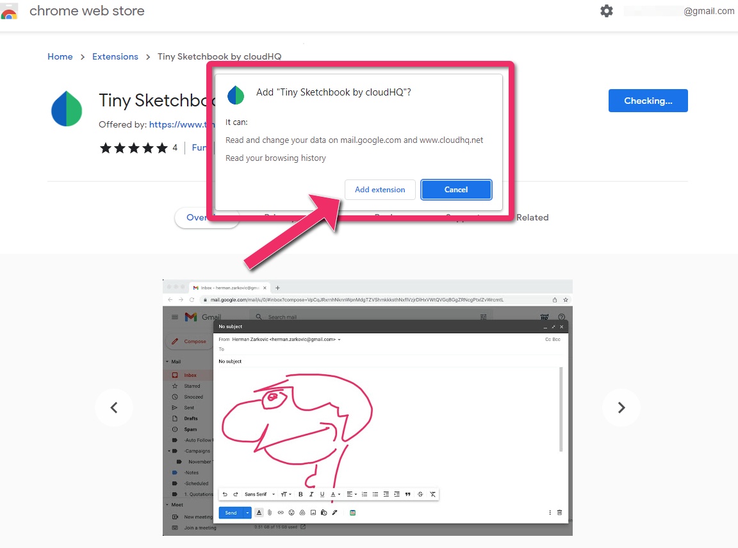Open the Send options arrow in preview
The height and width of the screenshot is (548, 738).
click(247, 513)
